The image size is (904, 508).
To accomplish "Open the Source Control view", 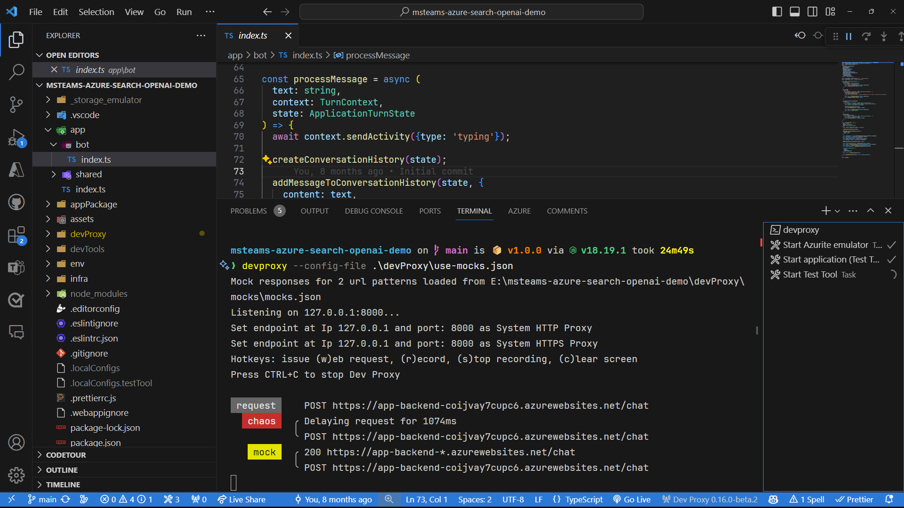I will pyautogui.click(x=16, y=104).
